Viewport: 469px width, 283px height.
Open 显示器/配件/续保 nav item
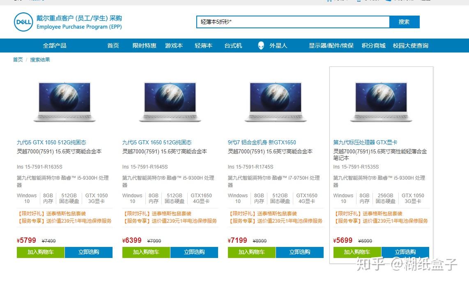[331, 46]
